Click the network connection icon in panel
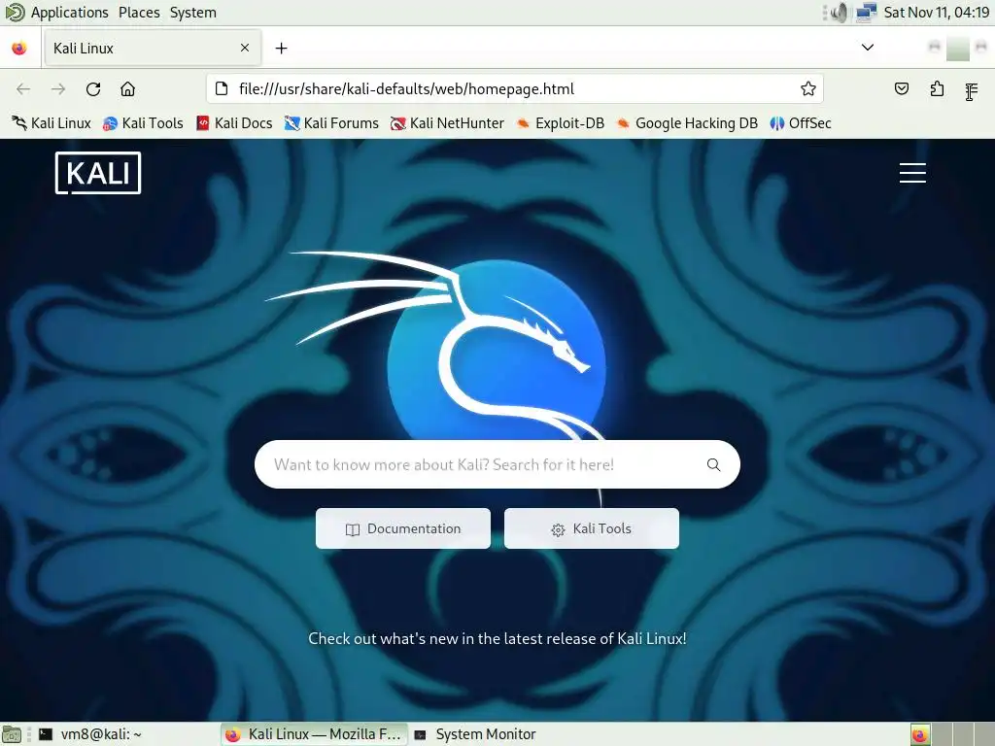 pos(866,13)
